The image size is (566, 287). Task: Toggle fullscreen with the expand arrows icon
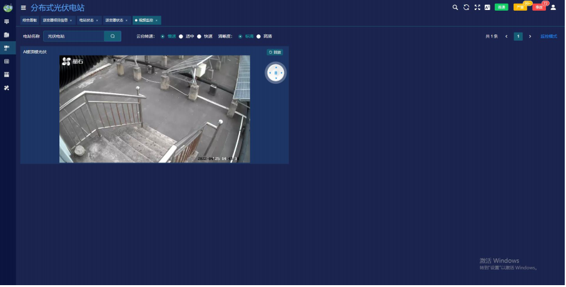tap(477, 8)
